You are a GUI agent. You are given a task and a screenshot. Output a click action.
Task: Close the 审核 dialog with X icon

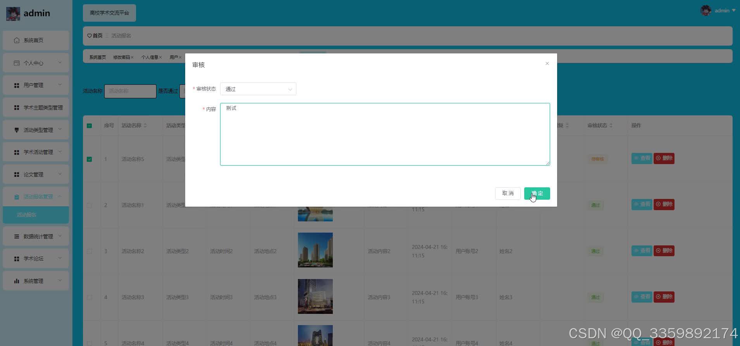[547, 63]
